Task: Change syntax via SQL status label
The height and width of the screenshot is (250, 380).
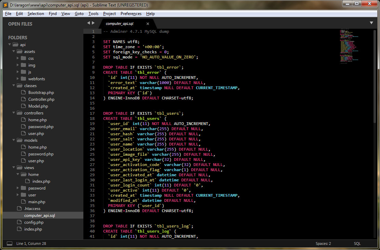Action: (x=357, y=244)
